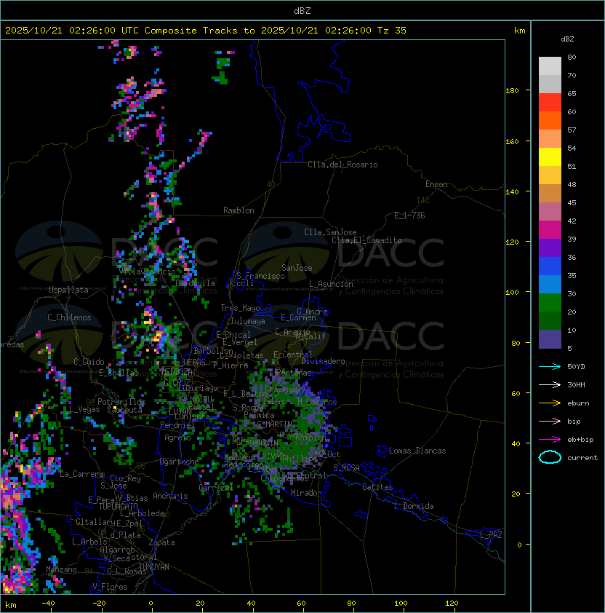Click the 'Divisadero' map label
This screenshot has height=613, width=605.
pos(323,361)
